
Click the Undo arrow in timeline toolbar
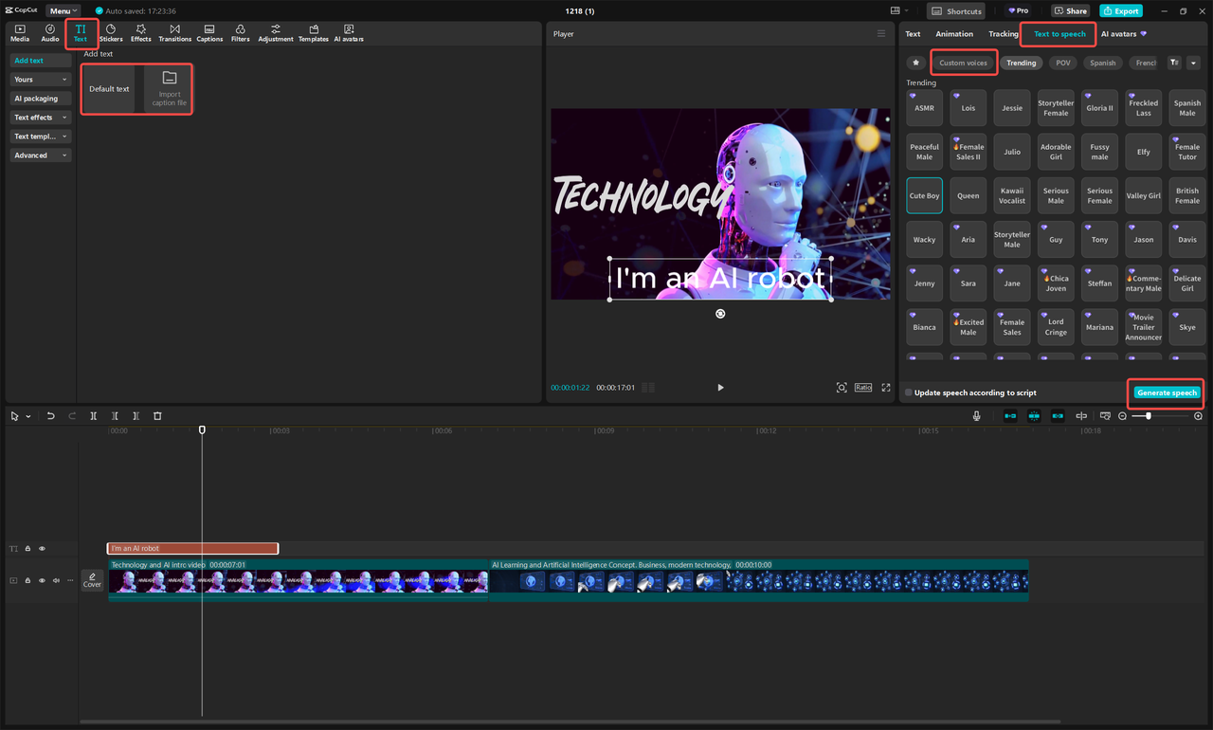(50, 416)
